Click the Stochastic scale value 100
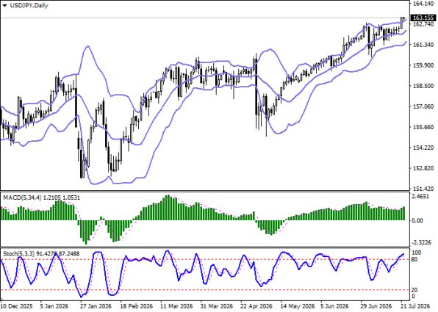438x312 pixels. coord(417,253)
